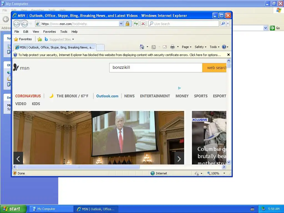
Task: Switch to My Computer taskbar button
Action: [51, 209]
